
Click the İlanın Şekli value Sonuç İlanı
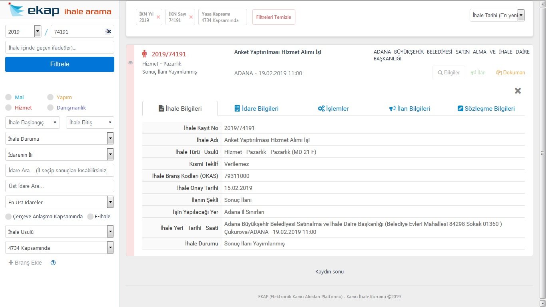[238, 200]
